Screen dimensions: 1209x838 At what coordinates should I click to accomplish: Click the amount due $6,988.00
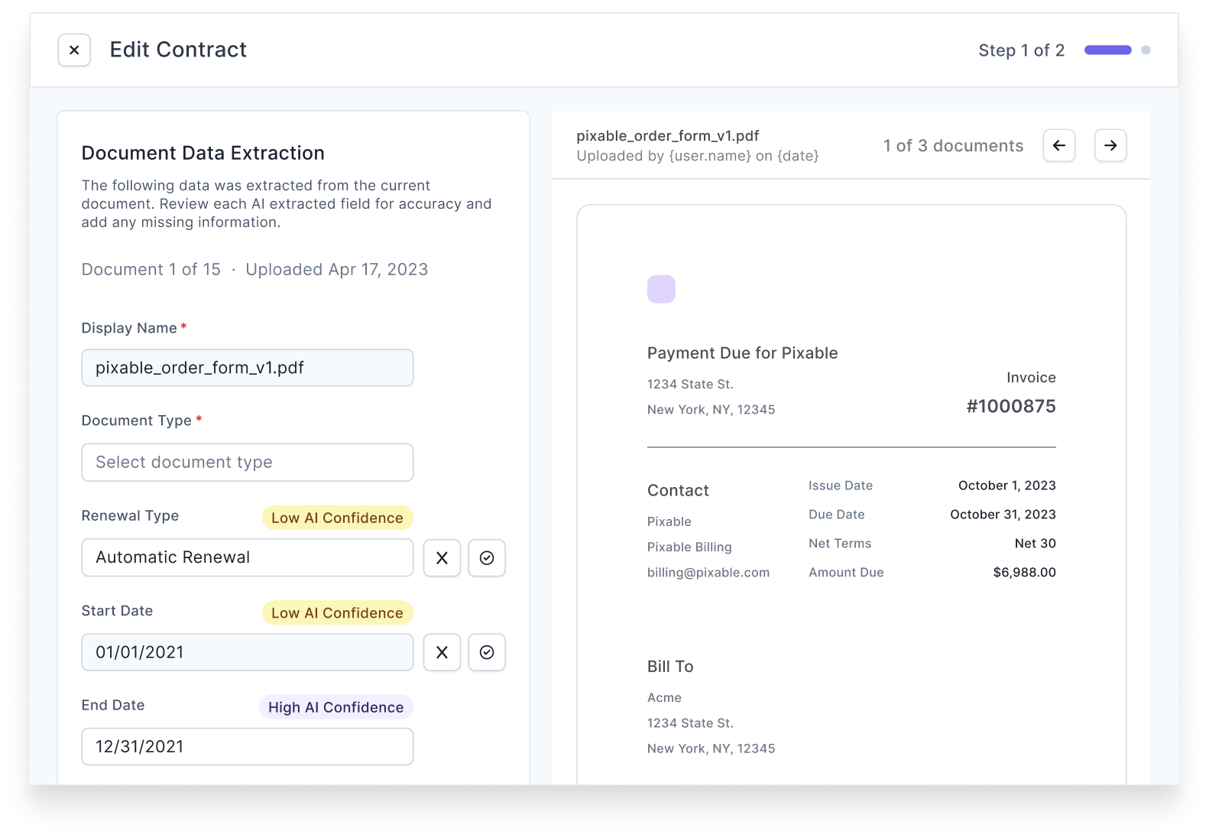[1025, 573]
